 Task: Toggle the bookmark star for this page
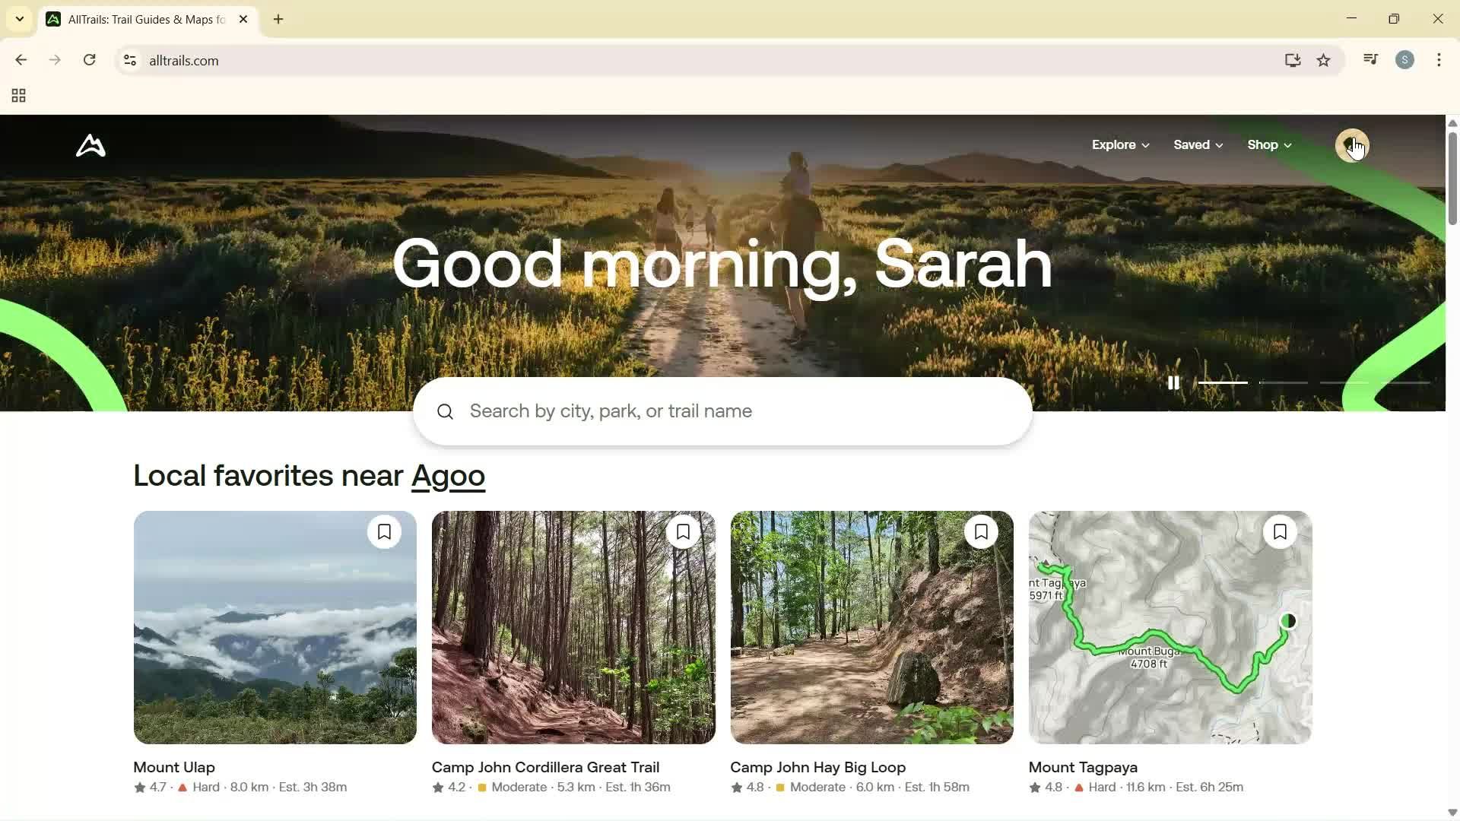click(1324, 60)
